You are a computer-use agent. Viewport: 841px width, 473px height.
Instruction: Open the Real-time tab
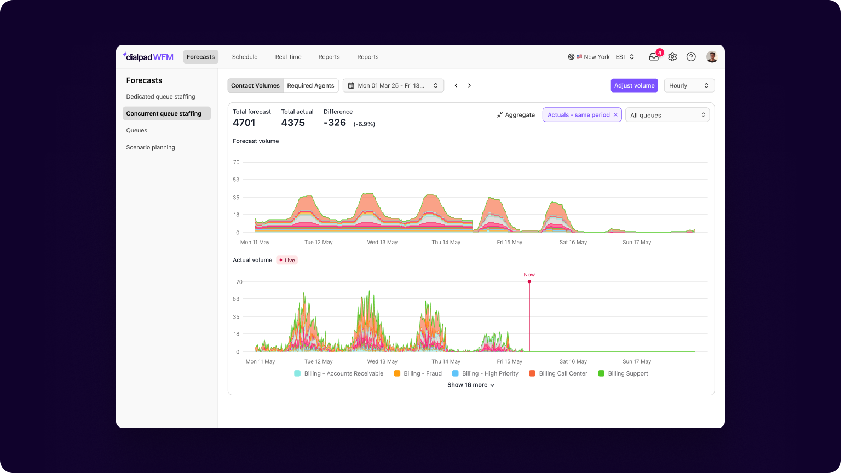point(288,57)
